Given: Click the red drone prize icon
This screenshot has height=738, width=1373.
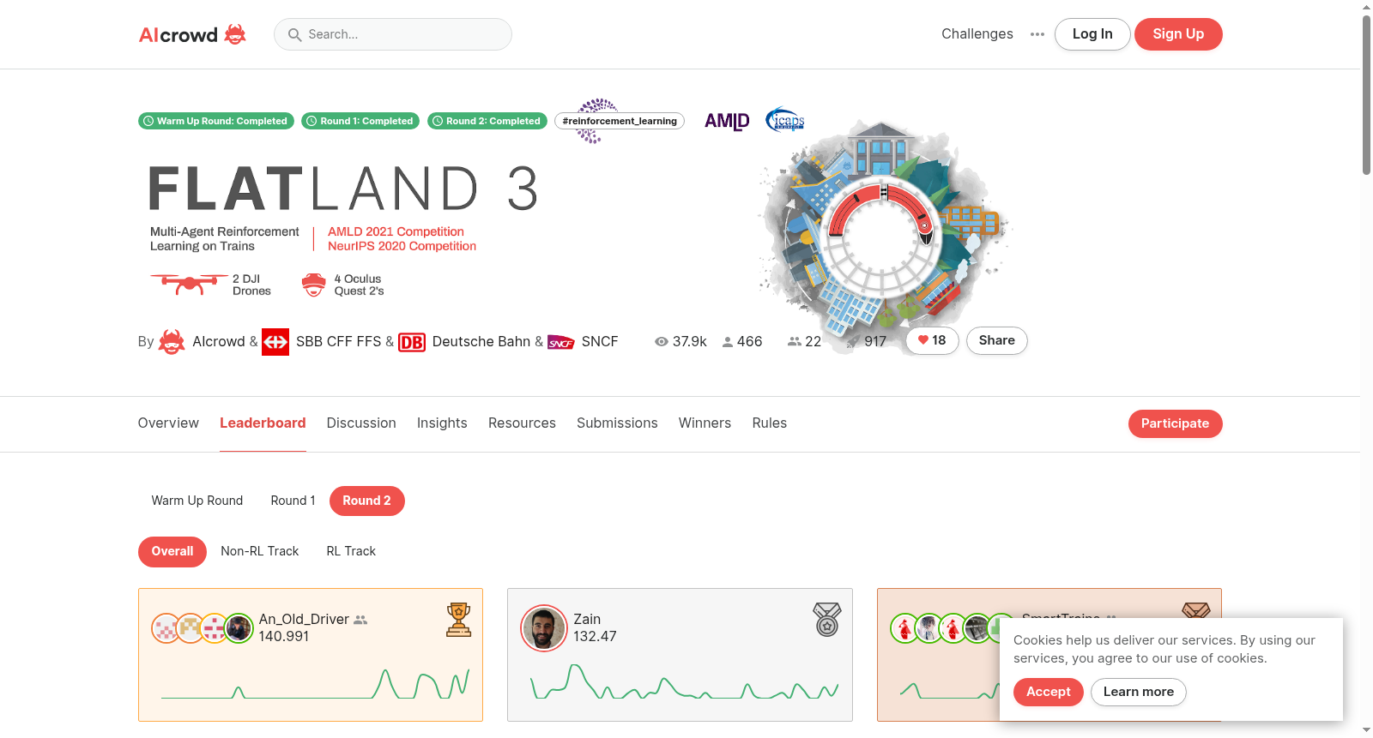Looking at the screenshot, I should (x=189, y=284).
